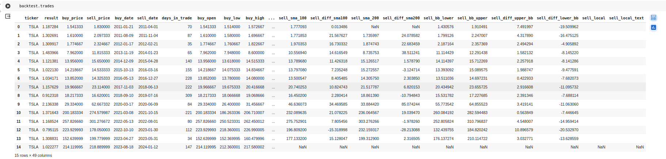The height and width of the screenshot is (159, 666).
Task: Run the backtest.trades cell
Action: click(x=8, y=6)
